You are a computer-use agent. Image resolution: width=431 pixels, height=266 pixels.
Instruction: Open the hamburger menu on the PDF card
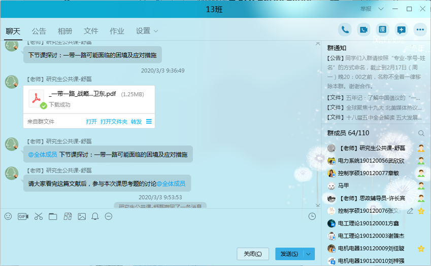[x=149, y=122]
